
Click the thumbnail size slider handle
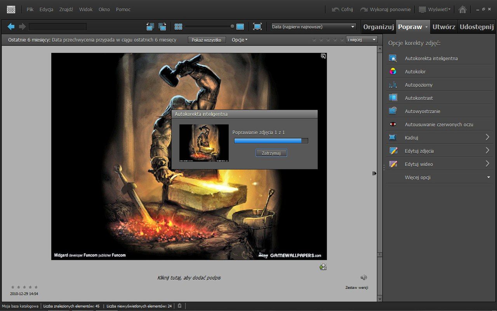232,26
